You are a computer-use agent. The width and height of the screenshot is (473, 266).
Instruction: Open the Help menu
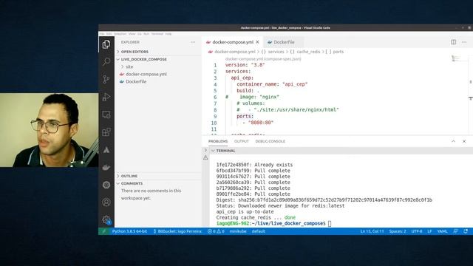(x=169, y=34)
